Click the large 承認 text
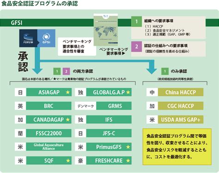The height and width of the screenshot is (173, 219). (x=23, y=62)
